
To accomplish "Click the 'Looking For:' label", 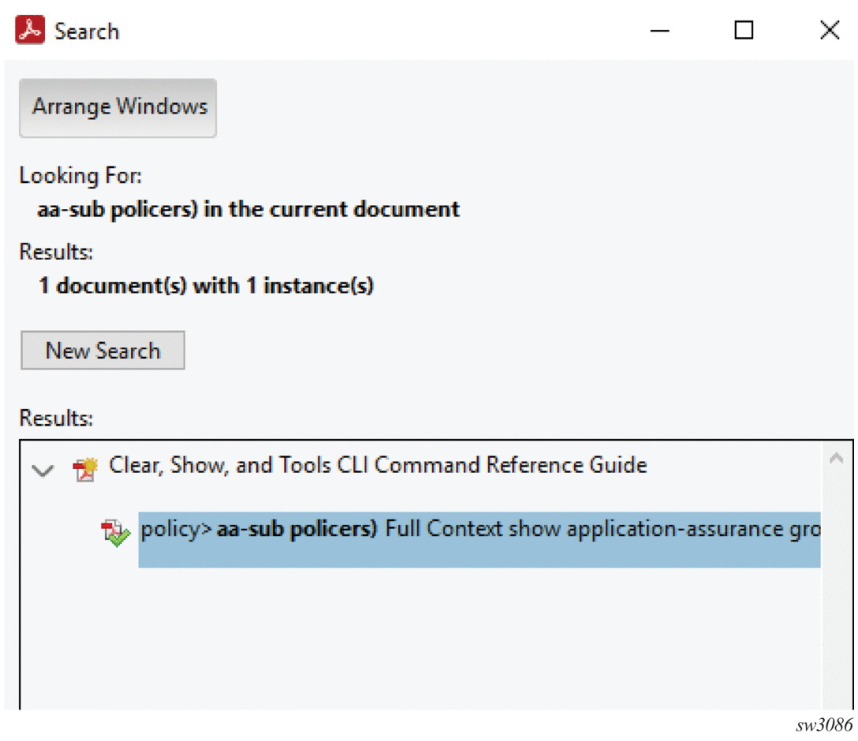I will (80, 175).
